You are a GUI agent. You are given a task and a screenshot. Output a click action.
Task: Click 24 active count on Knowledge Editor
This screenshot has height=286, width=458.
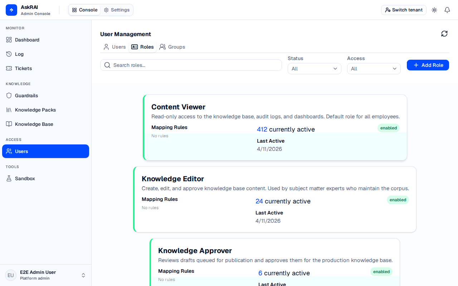coord(259,201)
